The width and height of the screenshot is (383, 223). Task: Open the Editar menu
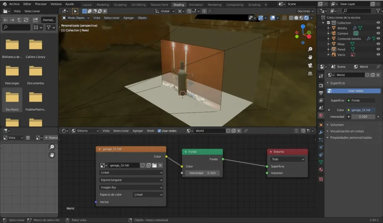click(x=27, y=4)
